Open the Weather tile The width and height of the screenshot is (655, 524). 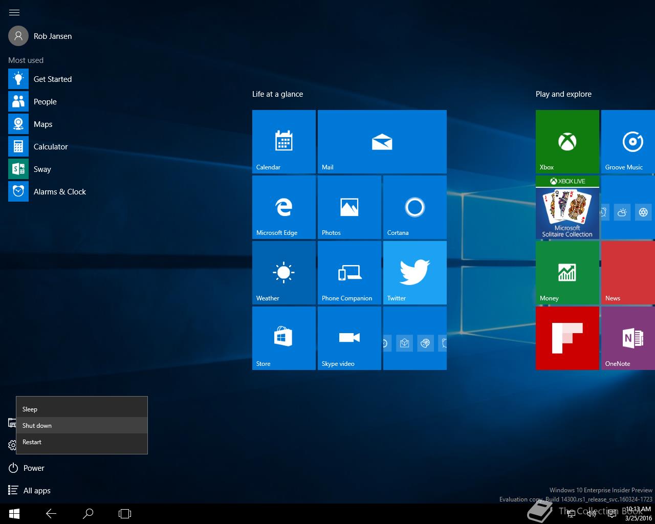[284, 273]
